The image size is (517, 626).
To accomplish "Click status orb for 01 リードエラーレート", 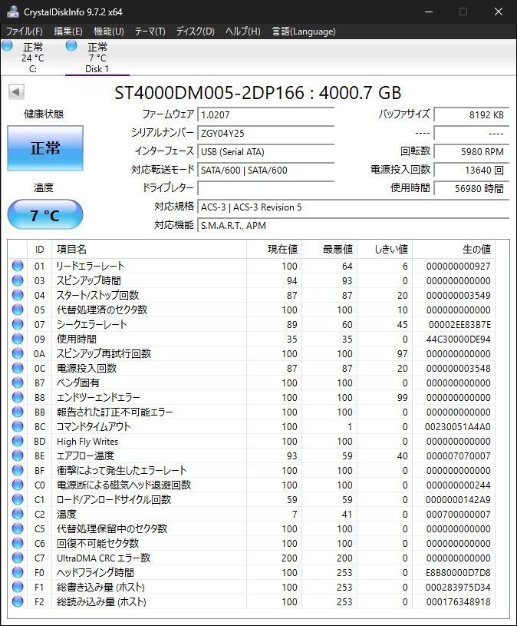I will [x=18, y=266].
